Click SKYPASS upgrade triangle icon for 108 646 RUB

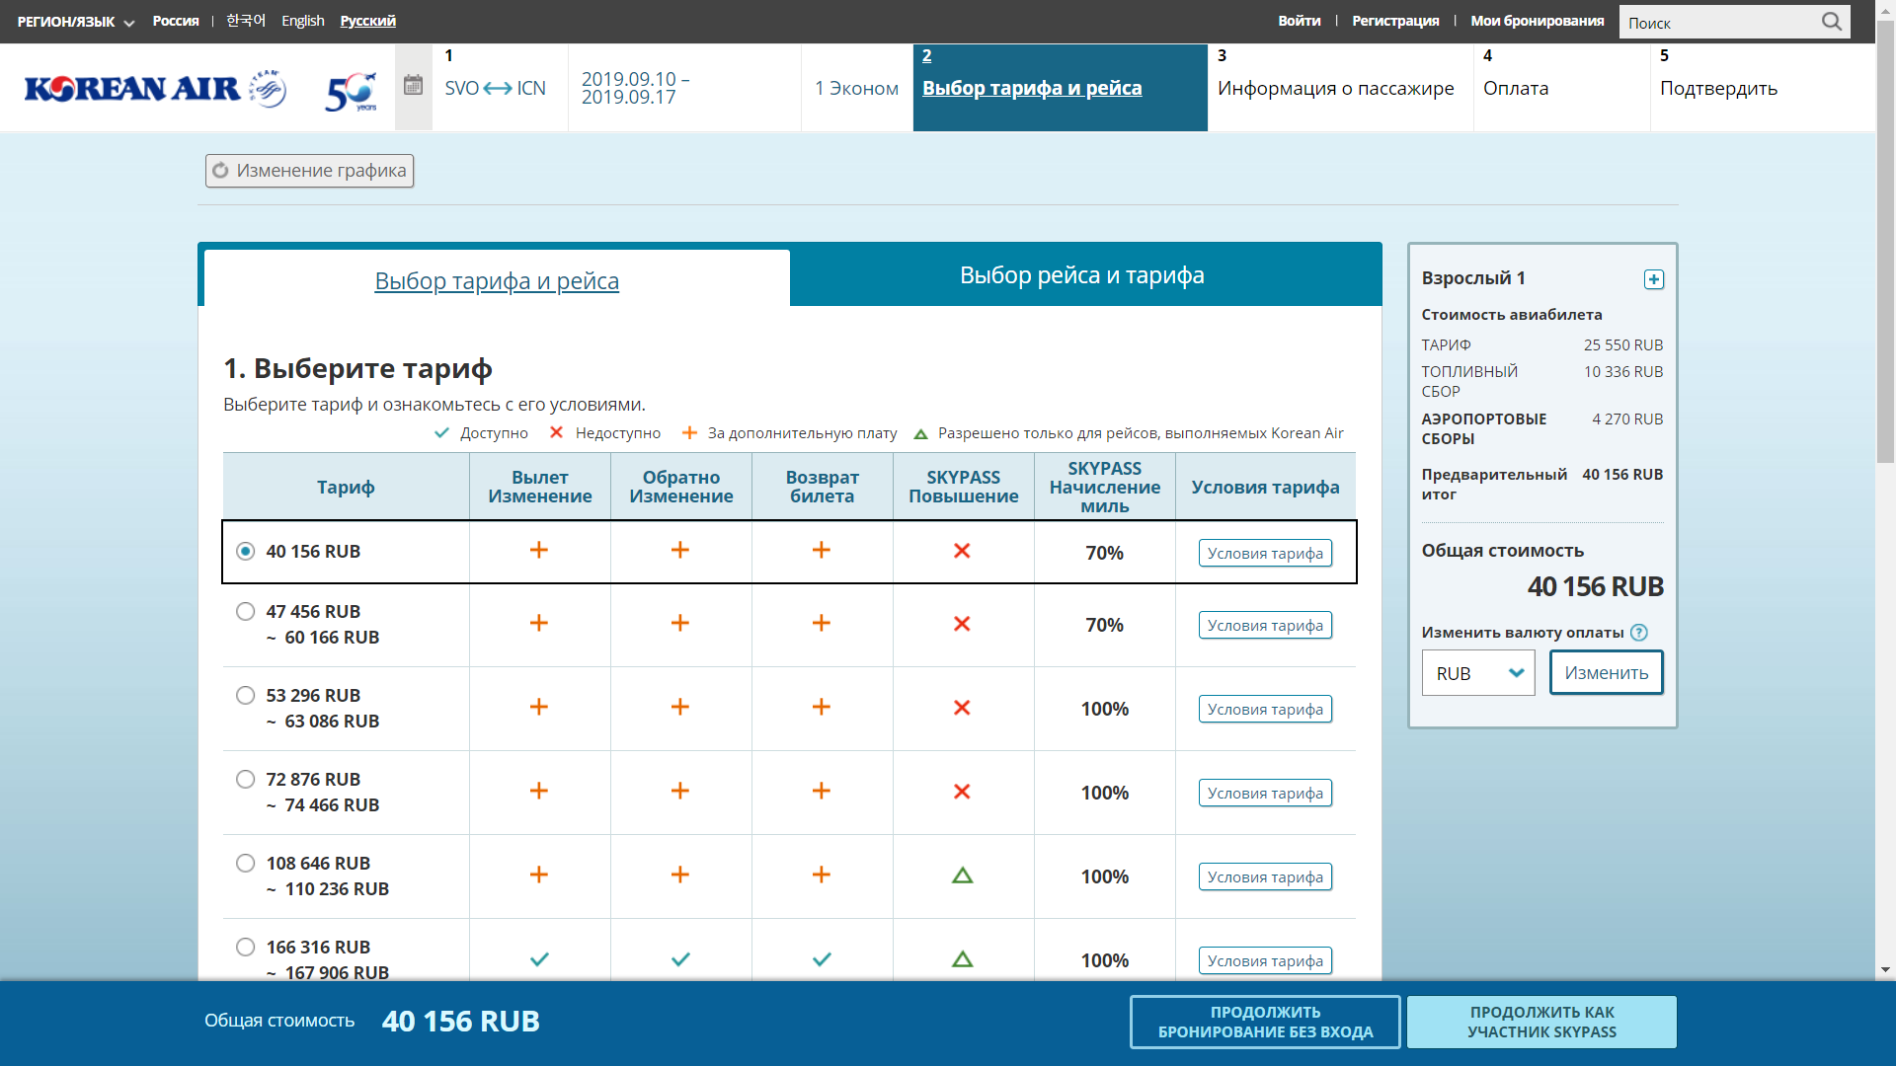click(962, 876)
